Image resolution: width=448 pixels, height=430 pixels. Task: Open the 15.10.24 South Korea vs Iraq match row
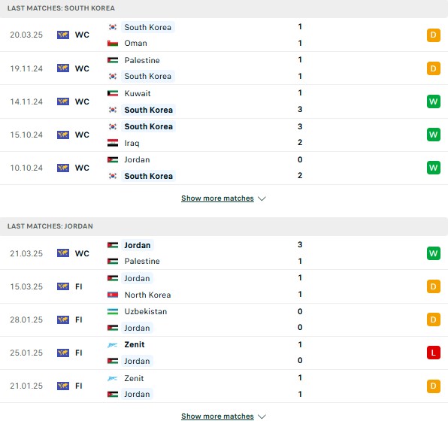[224, 135]
